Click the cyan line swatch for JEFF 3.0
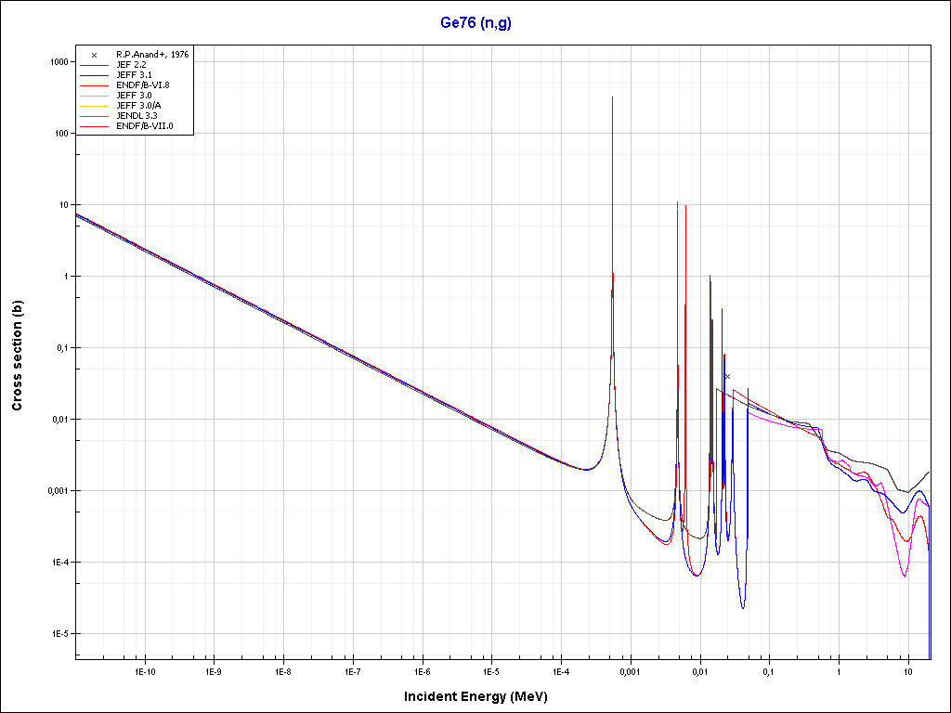 pyautogui.click(x=94, y=96)
